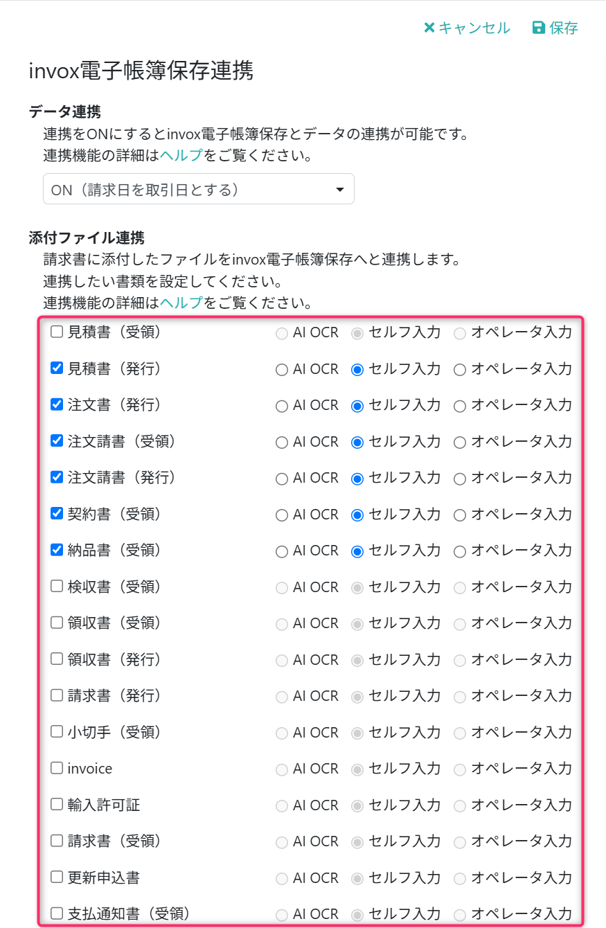This screenshot has height=928, width=606.
Task: Uncheck the 見積書（発行） checkbox
Action: pyautogui.click(x=57, y=368)
